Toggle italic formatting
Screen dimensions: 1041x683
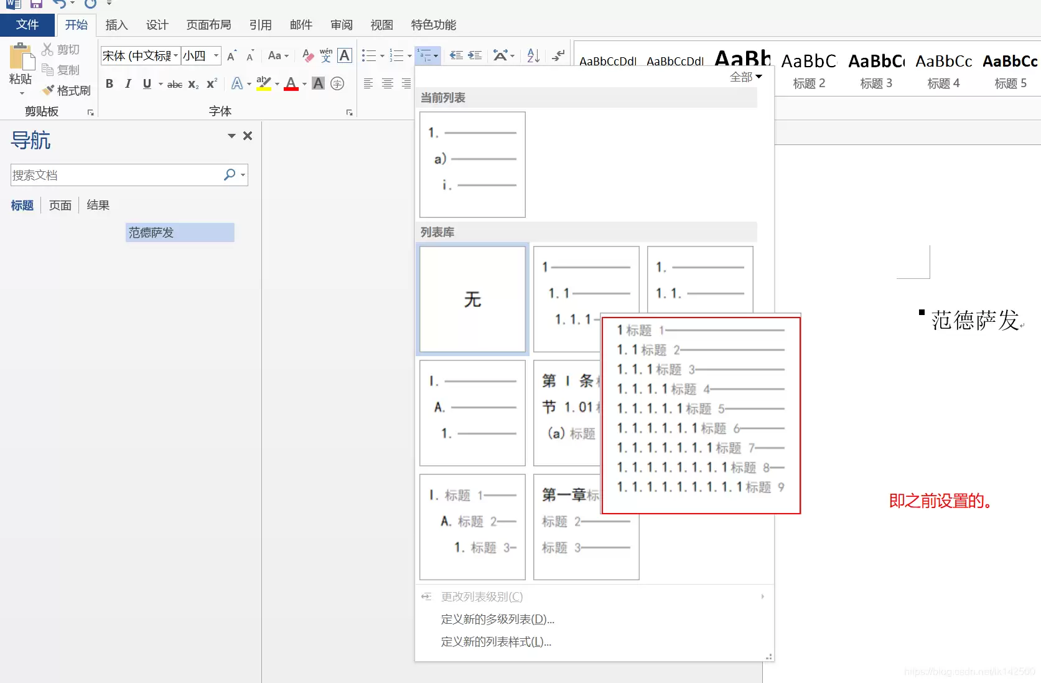[x=128, y=83]
